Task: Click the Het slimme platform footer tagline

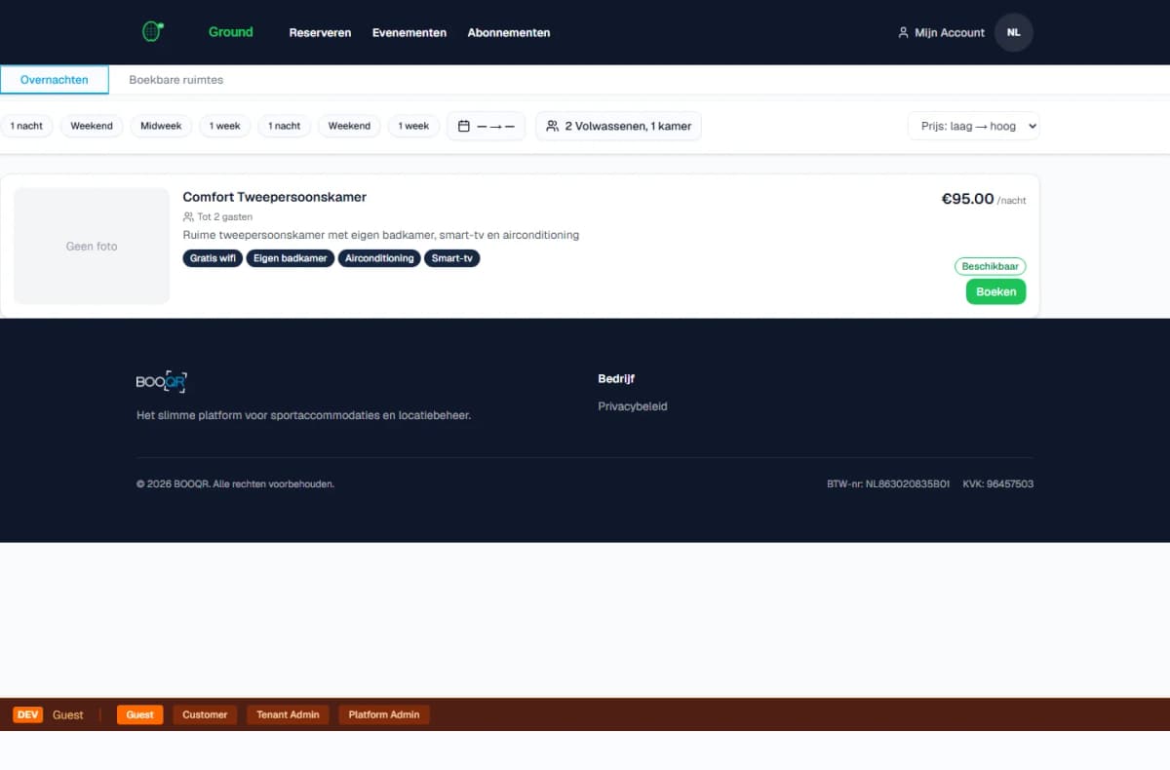Action: (303, 415)
